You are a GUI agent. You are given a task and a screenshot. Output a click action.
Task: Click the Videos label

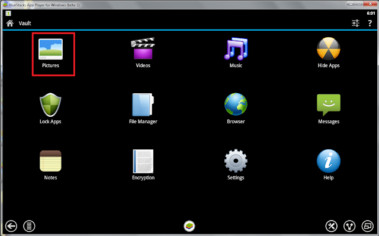143,65
